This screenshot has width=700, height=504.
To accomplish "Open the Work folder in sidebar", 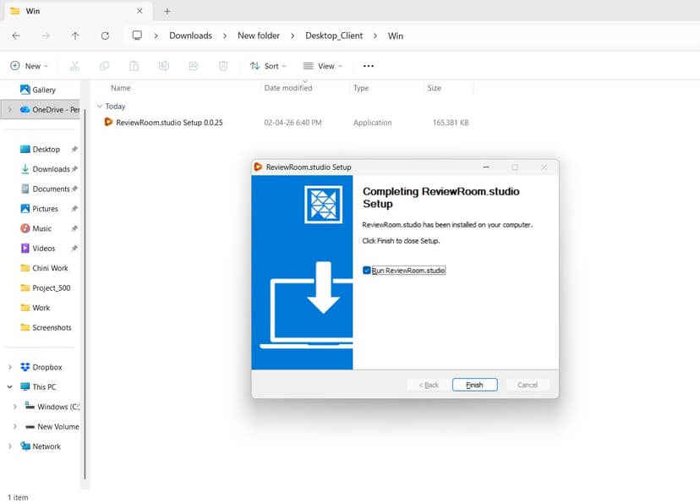I will pos(41,308).
